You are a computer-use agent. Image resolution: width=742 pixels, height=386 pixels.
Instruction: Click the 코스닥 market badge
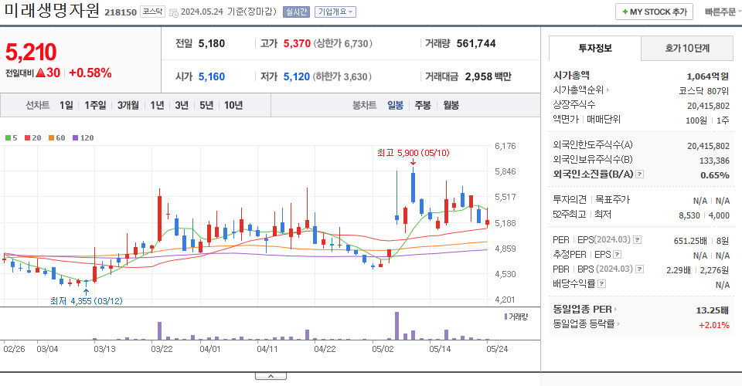pyautogui.click(x=152, y=12)
